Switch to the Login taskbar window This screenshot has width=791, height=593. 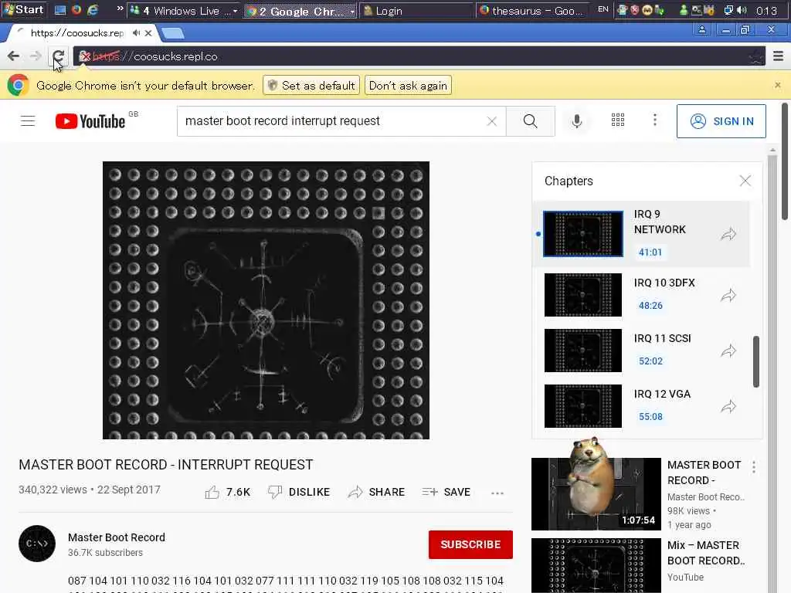click(x=416, y=11)
